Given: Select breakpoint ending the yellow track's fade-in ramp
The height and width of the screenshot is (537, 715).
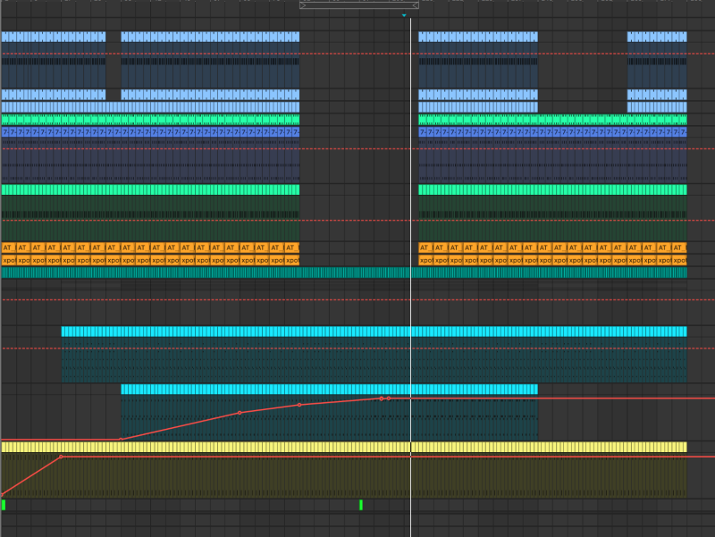Looking at the screenshot, I should (61, 457).
